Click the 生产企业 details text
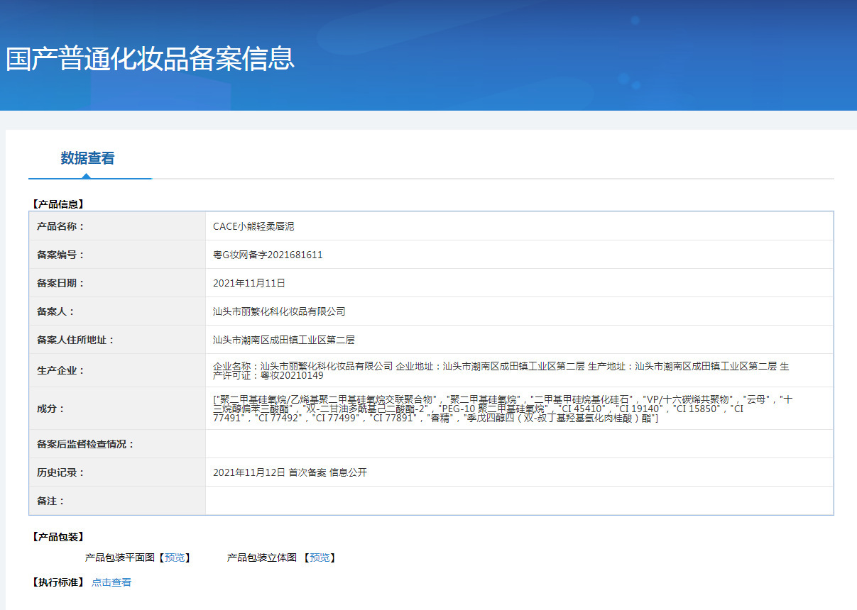857x610 pixels. click(501, 370)
